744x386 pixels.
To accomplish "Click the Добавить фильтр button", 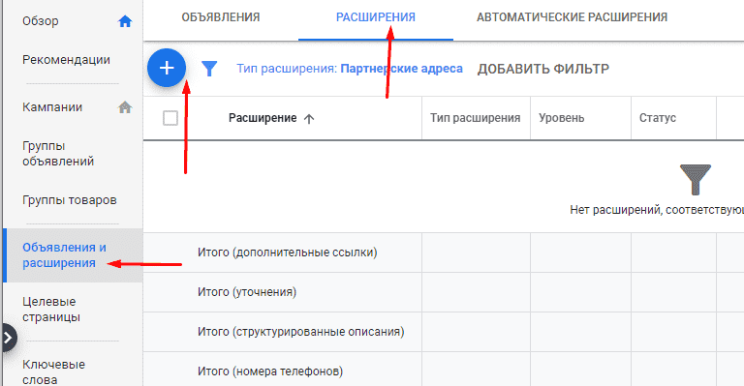I will click(543, 69).
